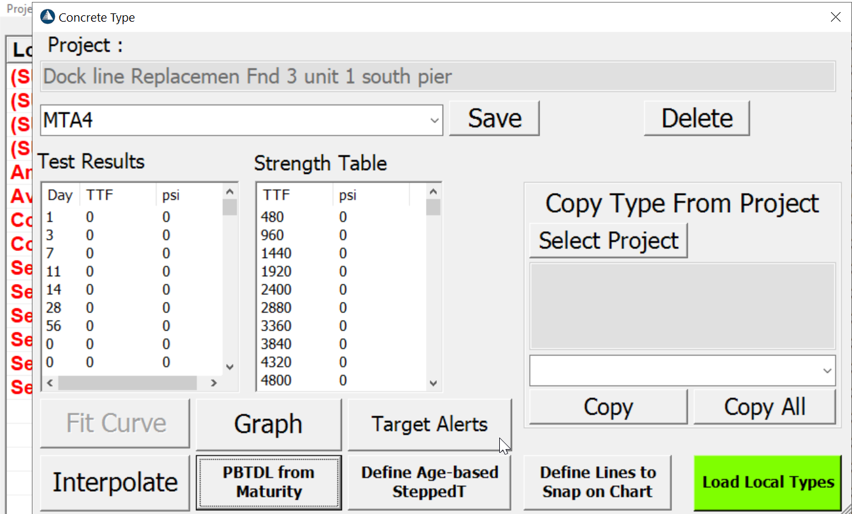Click Select Project button
The image size is (852, 514).
[x=608, y=240]
